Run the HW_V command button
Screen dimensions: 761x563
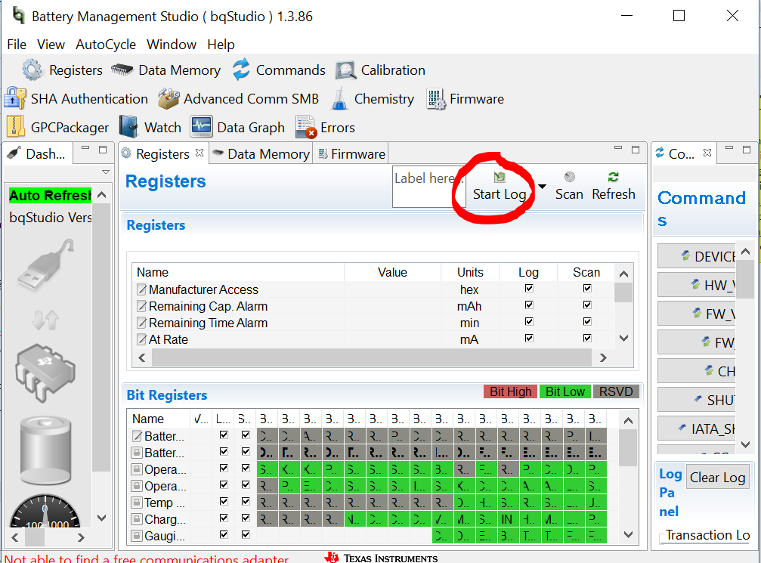coord(697,285)
